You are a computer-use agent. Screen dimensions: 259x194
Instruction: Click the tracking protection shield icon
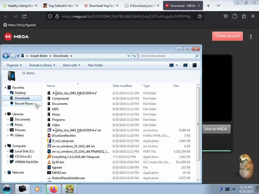point(50,16)
